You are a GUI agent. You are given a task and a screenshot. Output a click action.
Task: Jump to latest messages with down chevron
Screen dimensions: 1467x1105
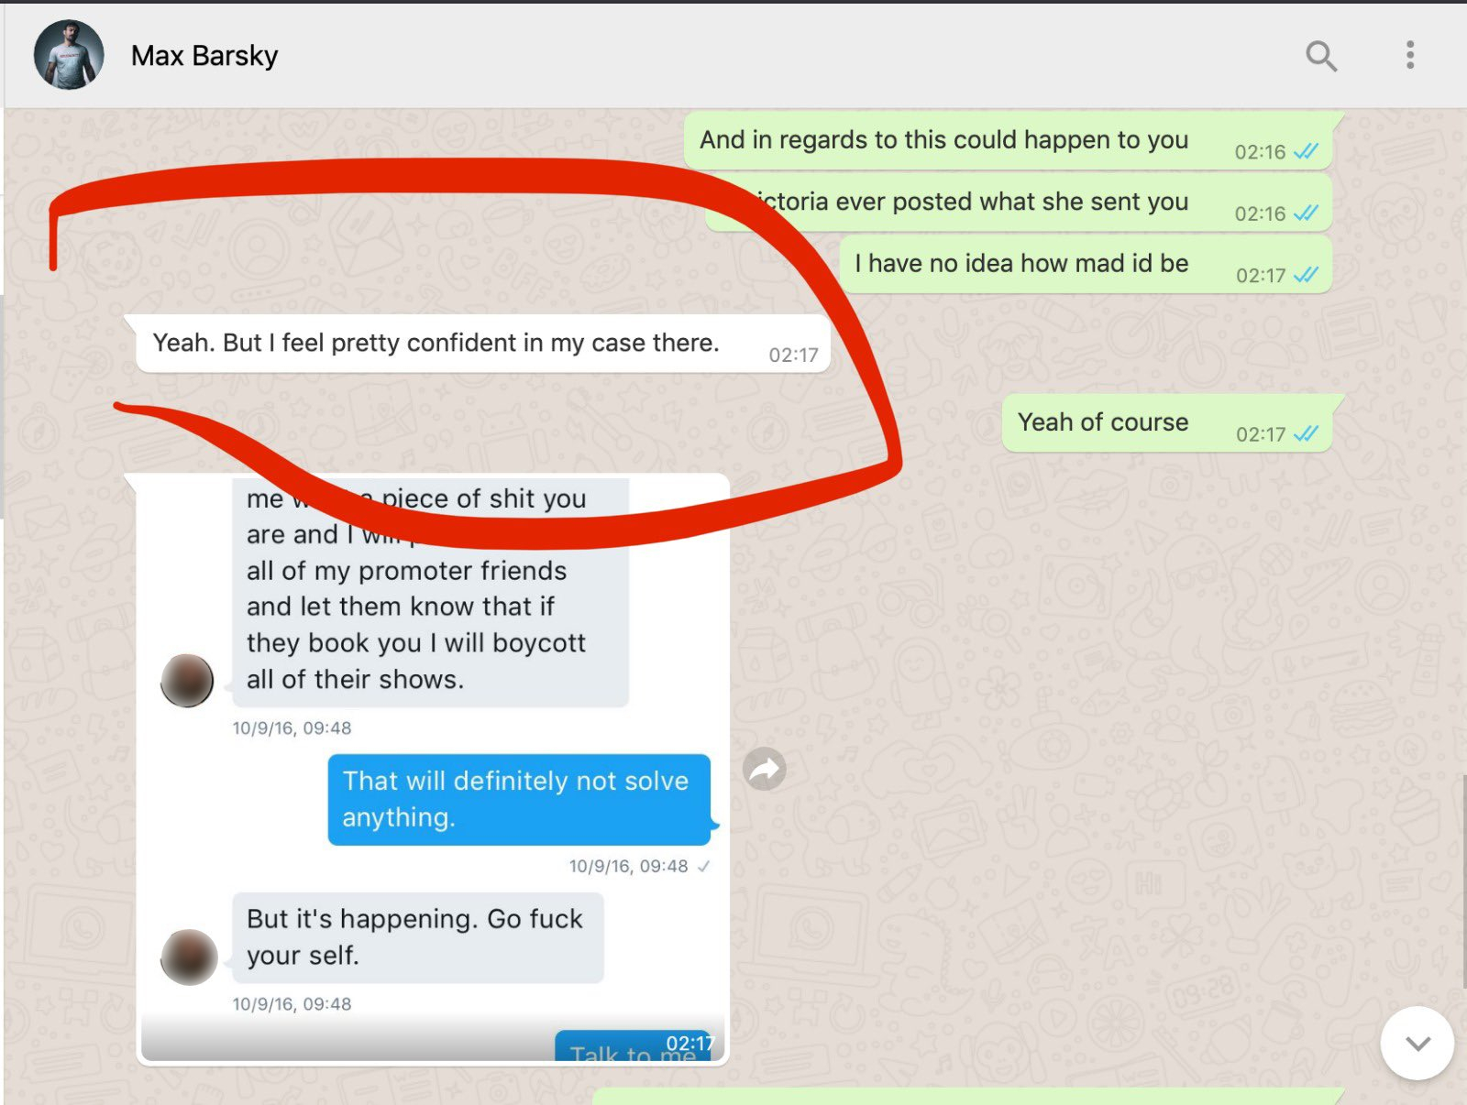(x=1417, y=1043)
